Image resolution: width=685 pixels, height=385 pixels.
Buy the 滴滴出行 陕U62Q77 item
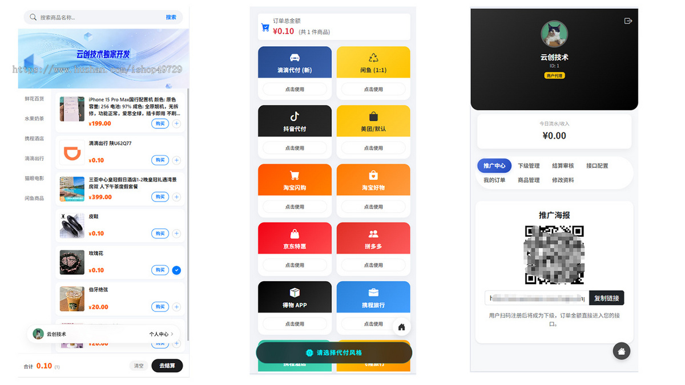pos(160,160)
